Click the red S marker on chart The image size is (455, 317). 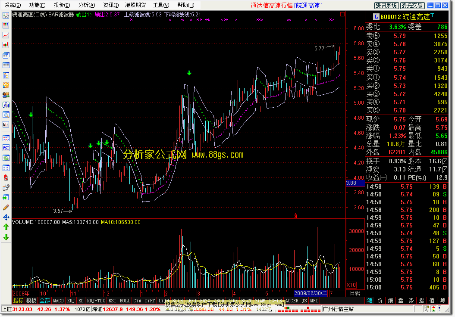tap(296, 216)
